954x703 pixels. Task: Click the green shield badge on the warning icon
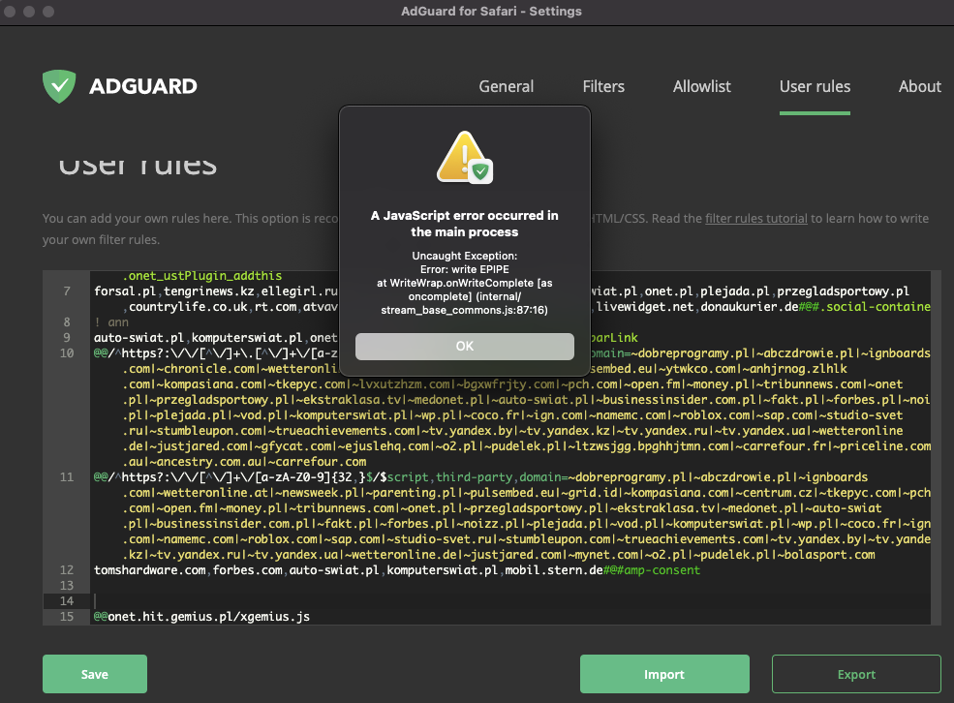point(478,172)
